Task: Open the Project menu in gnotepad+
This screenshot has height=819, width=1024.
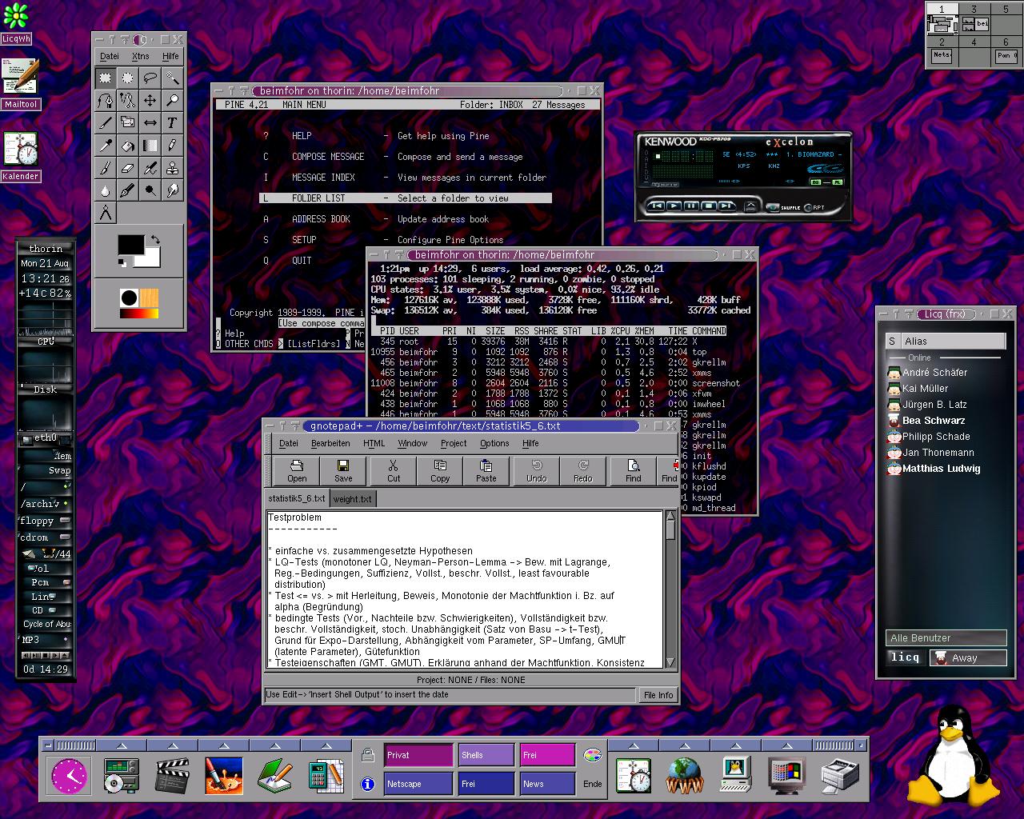Action: pos(454,443)
